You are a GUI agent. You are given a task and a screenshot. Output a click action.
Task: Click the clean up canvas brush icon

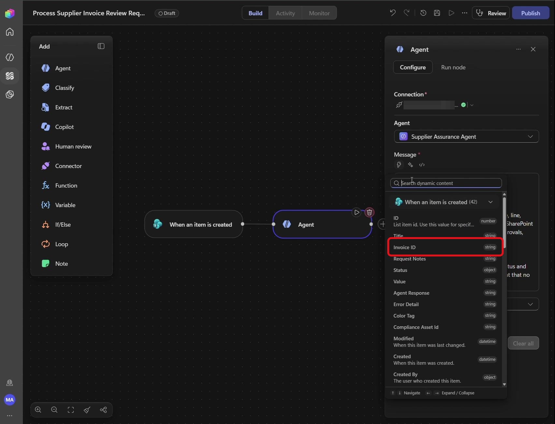87,410
